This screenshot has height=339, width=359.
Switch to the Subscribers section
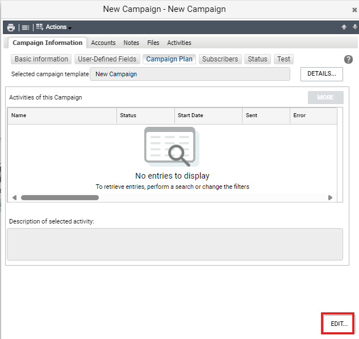220,59
